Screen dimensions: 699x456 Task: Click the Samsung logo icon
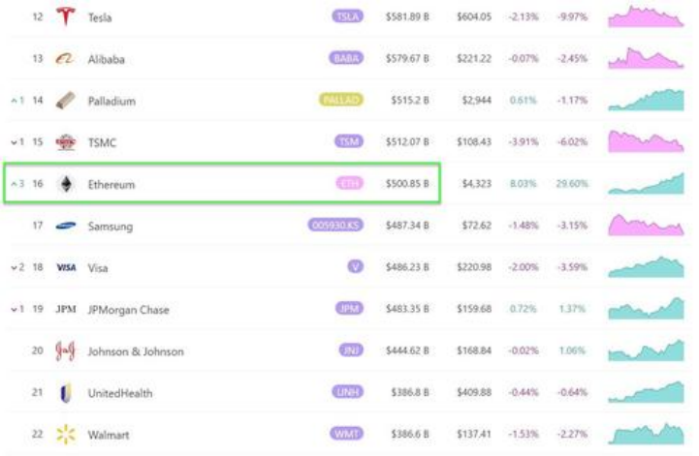66,227
